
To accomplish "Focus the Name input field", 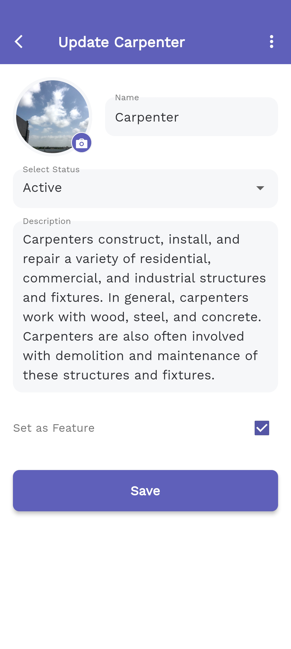I will click(192, 117).
